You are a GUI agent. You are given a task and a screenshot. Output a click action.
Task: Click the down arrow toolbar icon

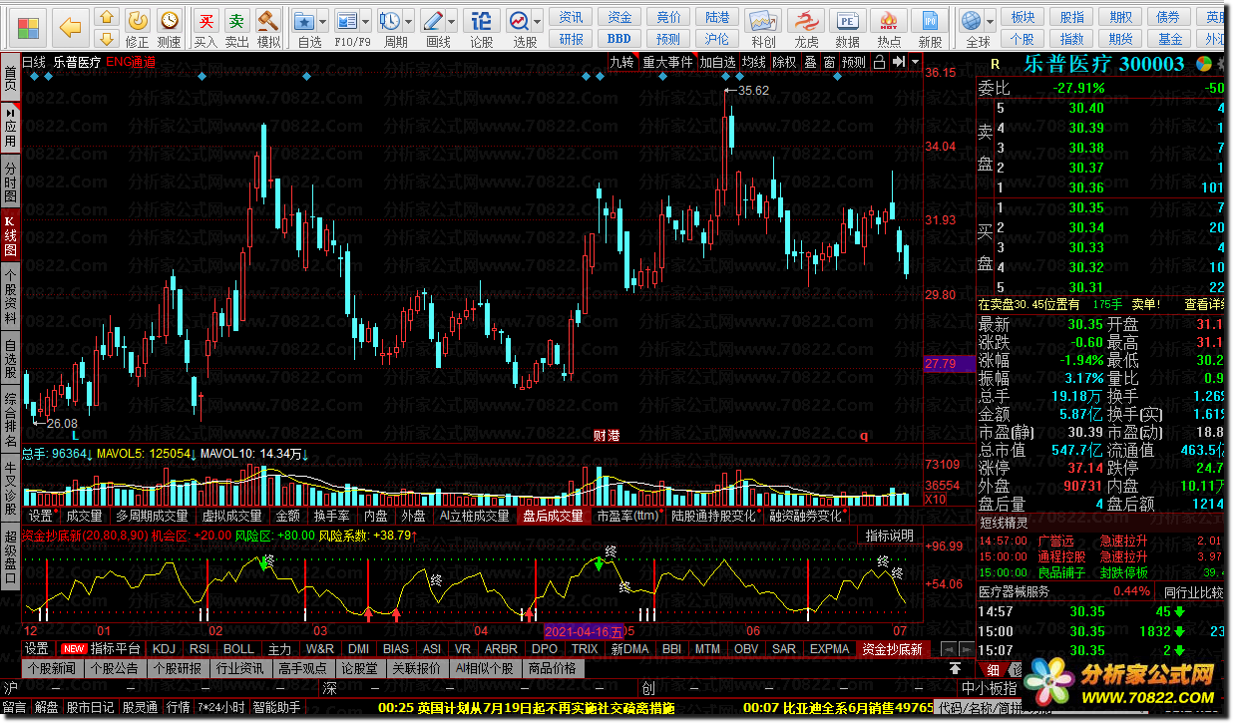(x=105, y=41)
